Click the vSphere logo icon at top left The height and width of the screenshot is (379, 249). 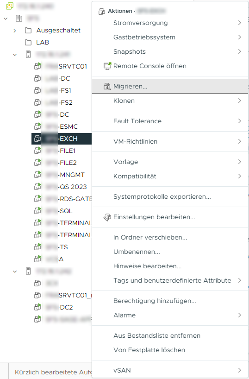click(10, 6)
